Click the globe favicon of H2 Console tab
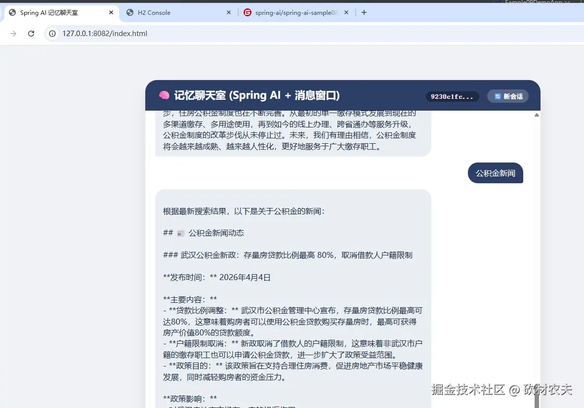584x408 pixels. (130, 13)
